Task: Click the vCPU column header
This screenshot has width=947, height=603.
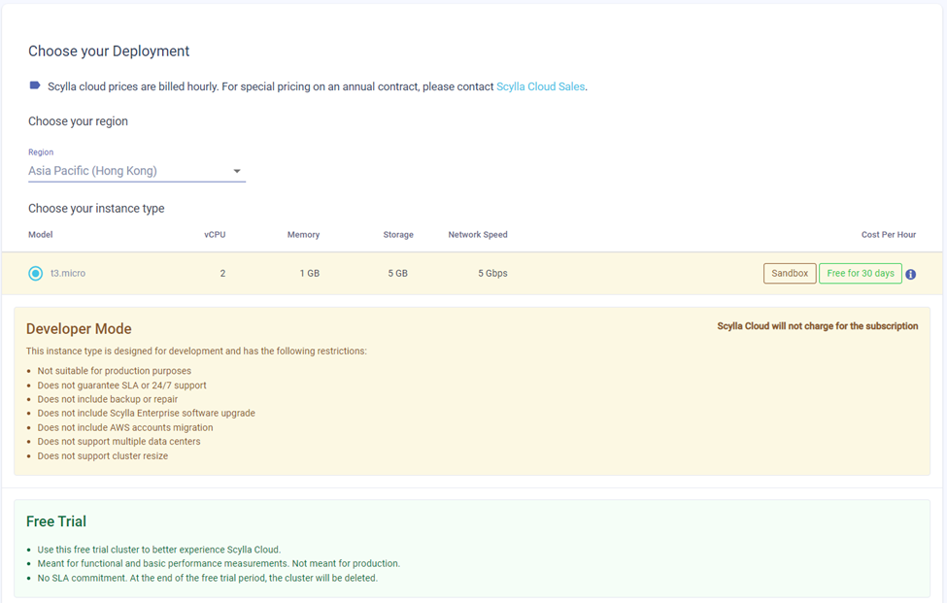Action: tap(215, 235)
